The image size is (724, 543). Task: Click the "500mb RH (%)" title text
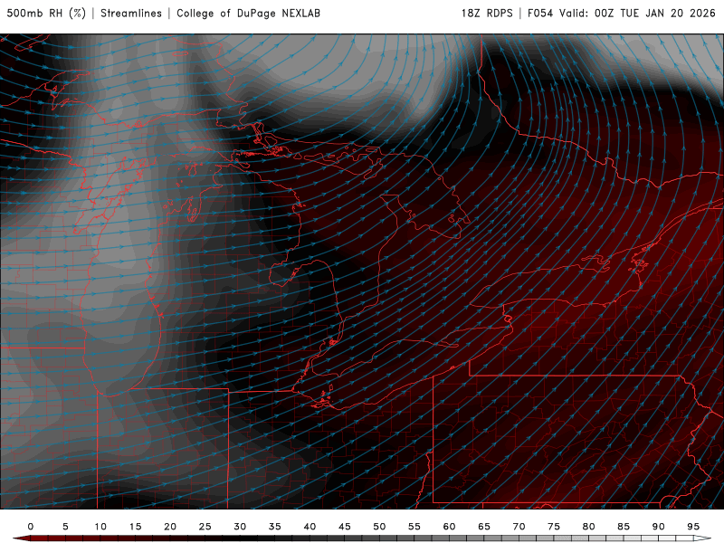tap(46, 14)
